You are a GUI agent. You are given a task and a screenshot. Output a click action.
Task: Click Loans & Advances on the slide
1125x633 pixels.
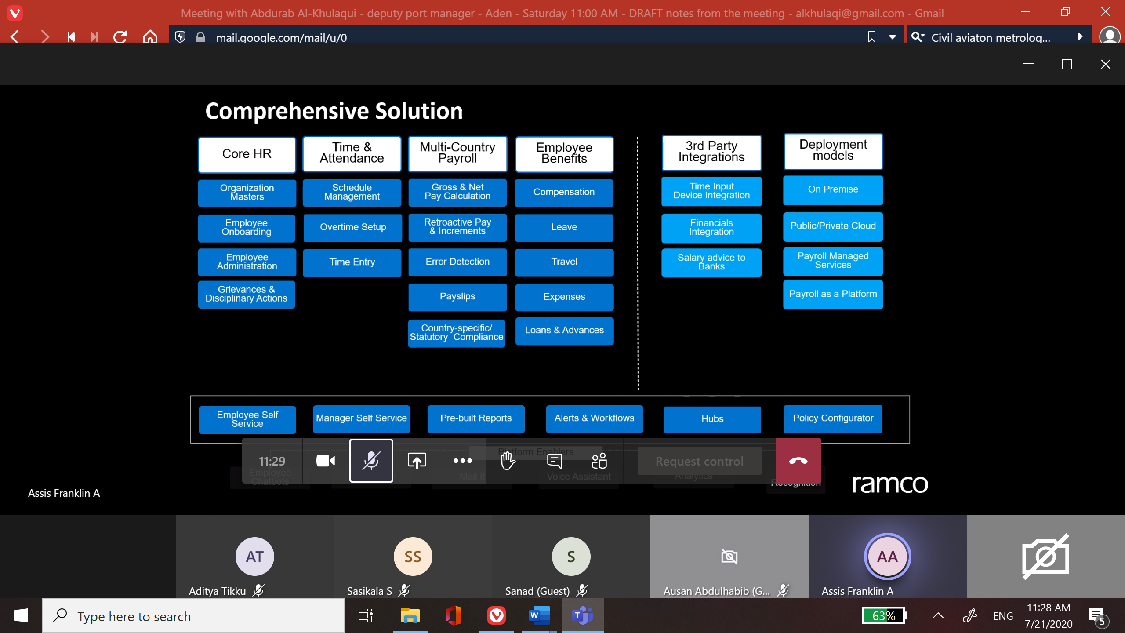(564, 331)
